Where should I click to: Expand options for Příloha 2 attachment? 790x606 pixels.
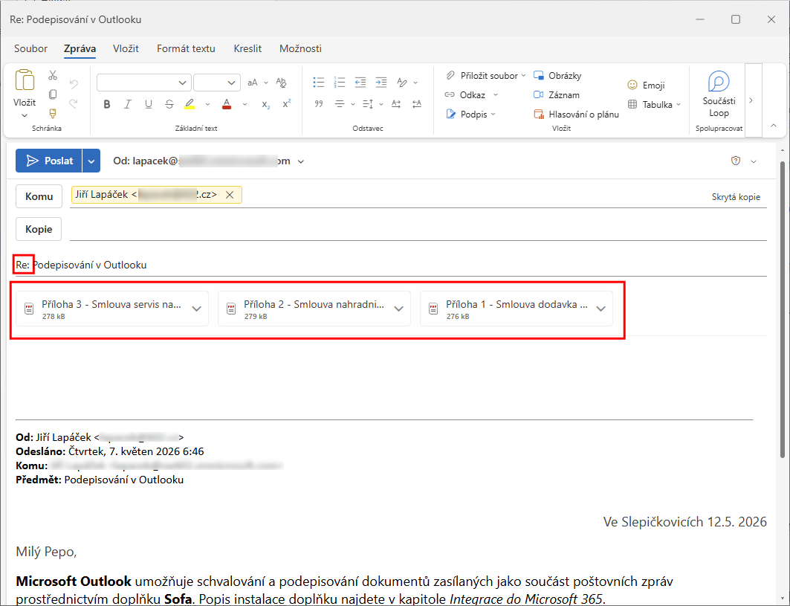(x=398, y=309)
